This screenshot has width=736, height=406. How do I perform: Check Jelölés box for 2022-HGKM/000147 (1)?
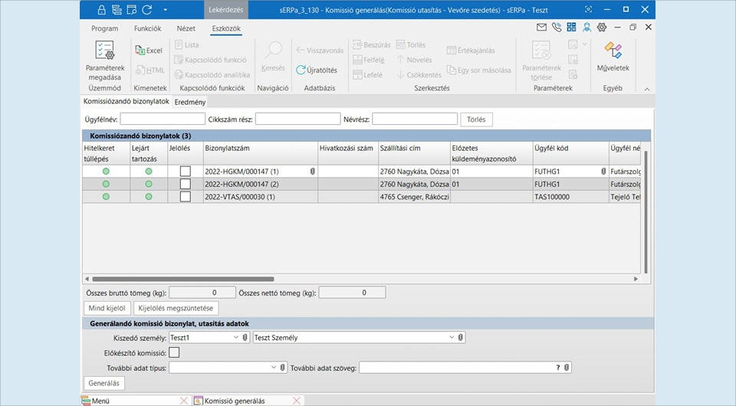(185, 172)
